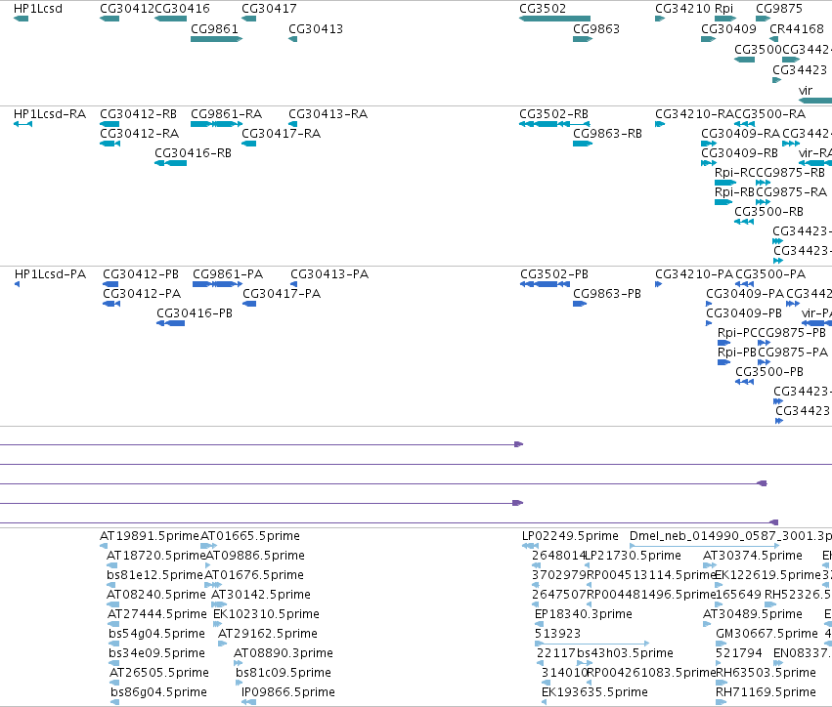Click the CG30409 gene label
Viewport: 832px width, 707px height.
pyautogui.click(x=728, y=28)
